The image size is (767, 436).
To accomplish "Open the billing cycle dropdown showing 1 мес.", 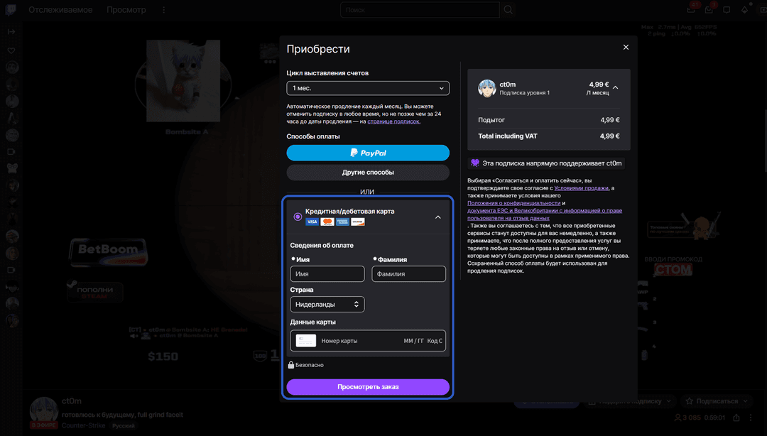I will click(368, 88).
